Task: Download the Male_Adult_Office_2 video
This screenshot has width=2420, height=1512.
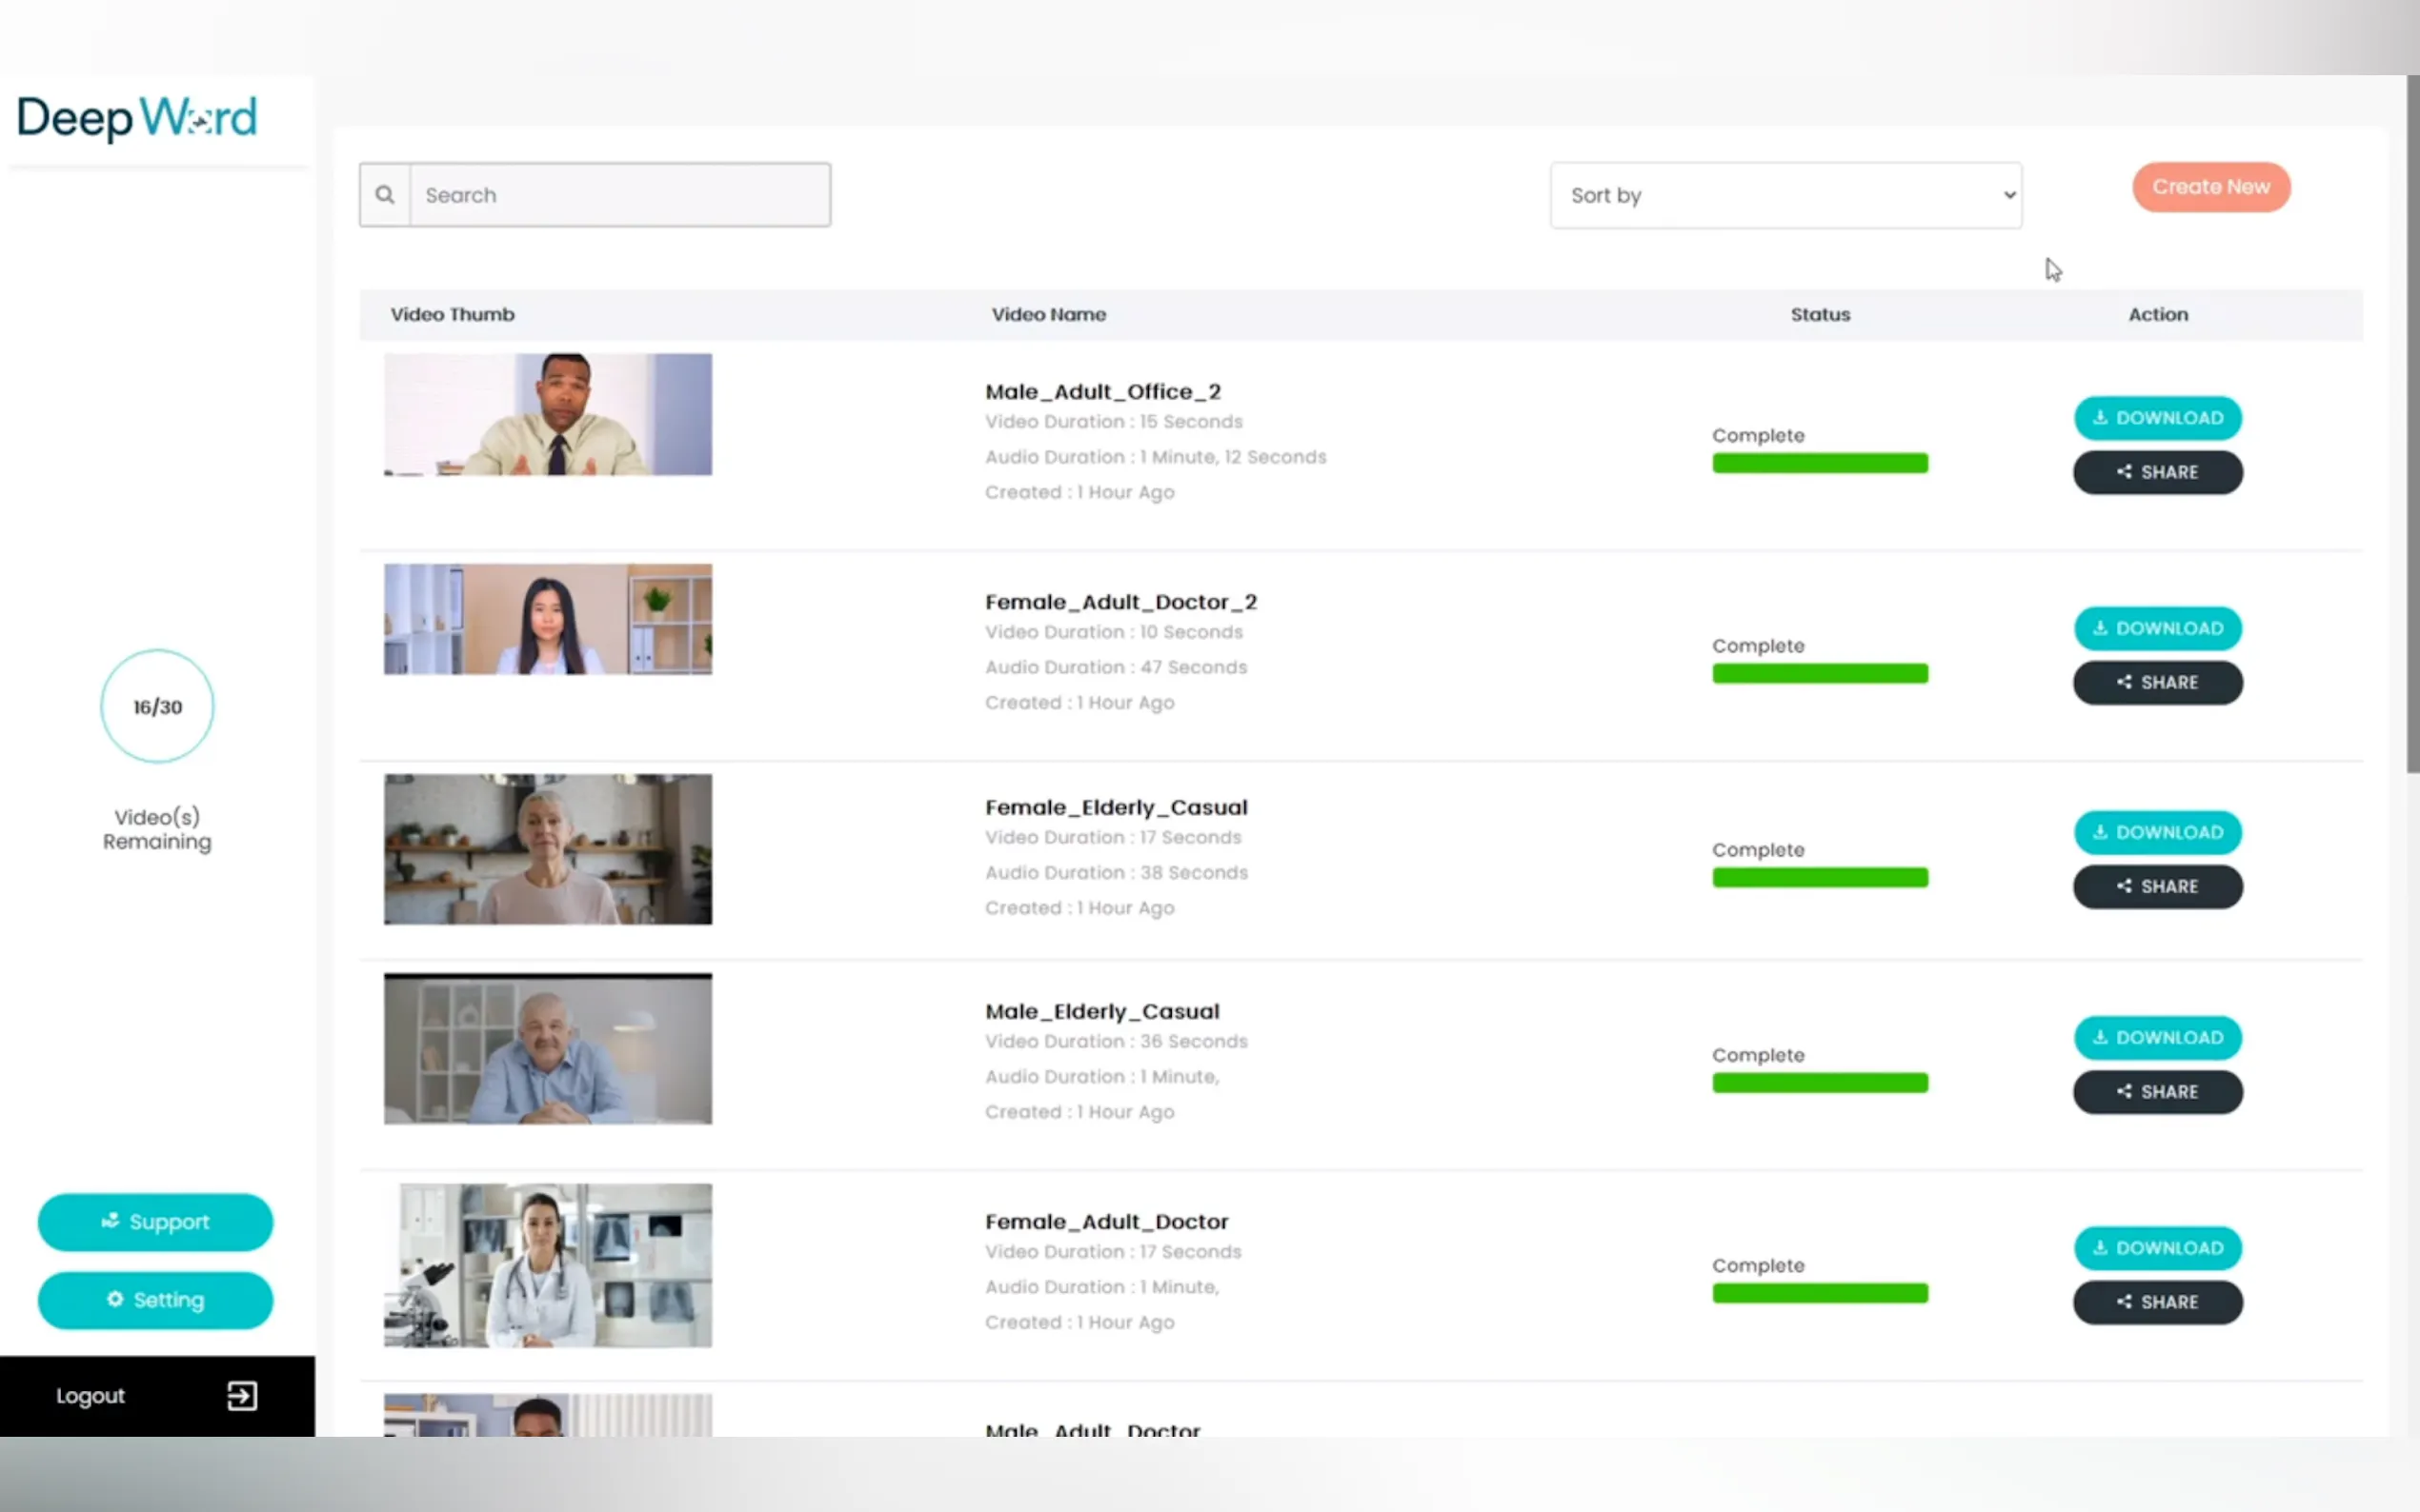Action: (2157, 418)
